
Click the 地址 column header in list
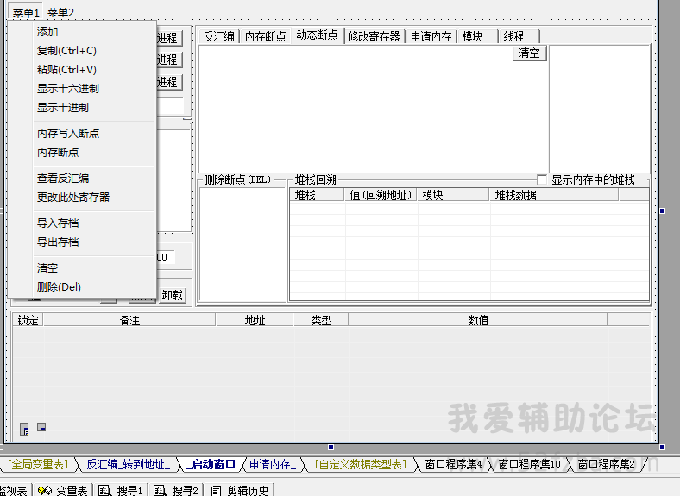point(255,320)
